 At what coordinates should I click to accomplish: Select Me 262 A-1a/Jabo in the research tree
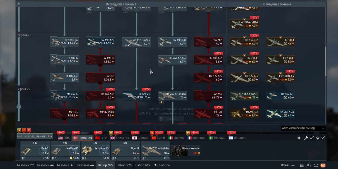coord(172,96)
